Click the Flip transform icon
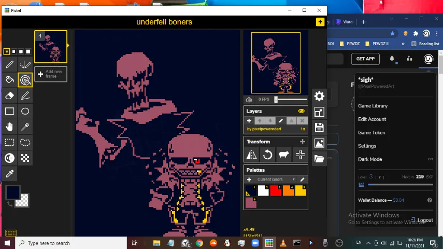The image size is (443, 249). tap(251, 155)
